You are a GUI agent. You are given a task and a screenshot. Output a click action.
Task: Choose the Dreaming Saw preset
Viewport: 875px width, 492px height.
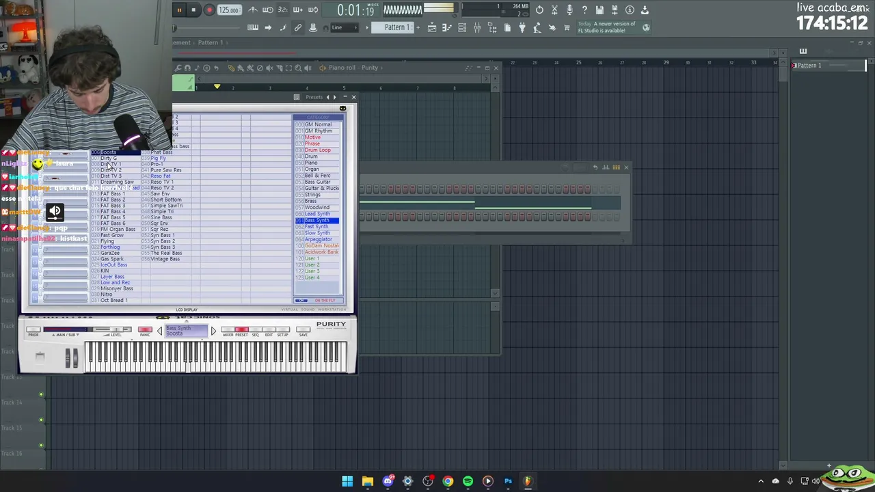(117, 182)
